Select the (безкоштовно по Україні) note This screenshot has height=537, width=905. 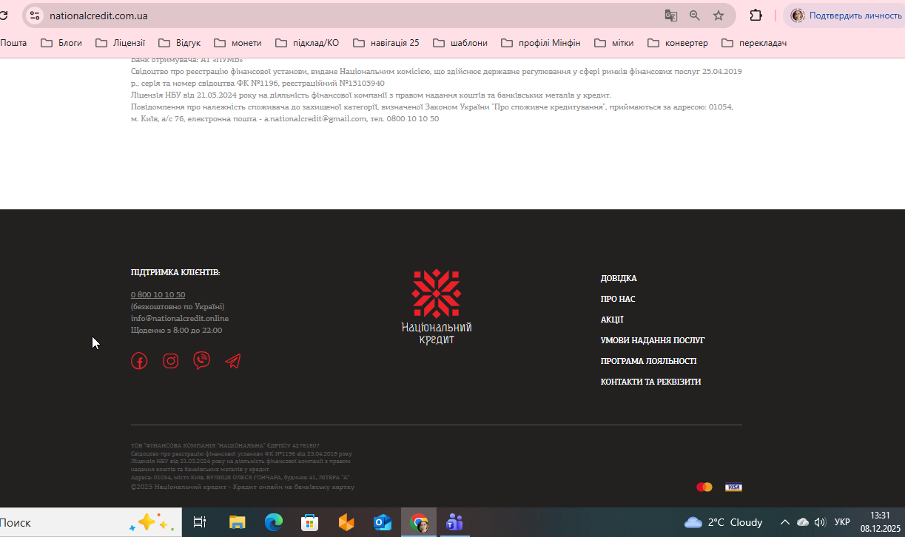(178, 306)
